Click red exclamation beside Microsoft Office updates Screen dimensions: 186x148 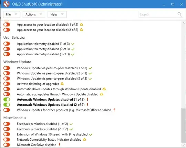(x=114, y=110)
